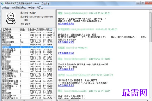The height and width of the screenshot is (101, 152).
Task: Select the row dated 2016-06-03 19:26:55
Action: click(x=27, y=88)
